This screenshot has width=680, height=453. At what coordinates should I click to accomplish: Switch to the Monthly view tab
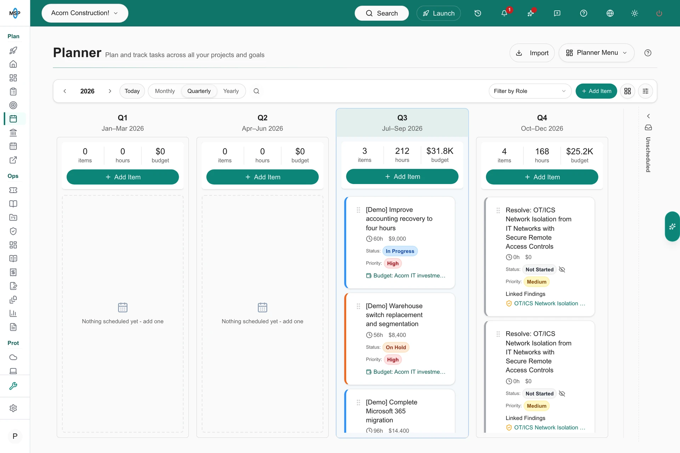click(165, 91)
